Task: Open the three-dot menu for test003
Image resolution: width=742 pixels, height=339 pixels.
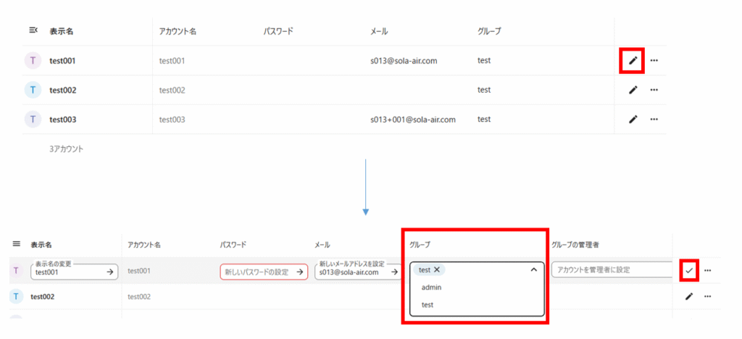Action: [x=654, y=120]
